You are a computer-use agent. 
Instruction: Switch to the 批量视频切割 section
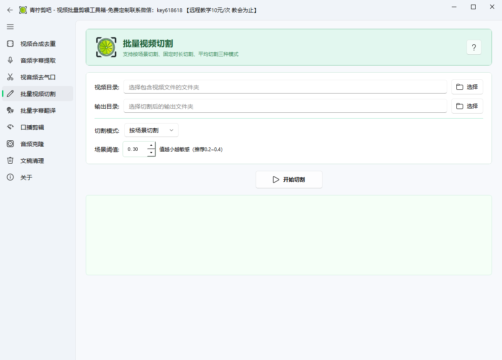[x=37, y=94]
